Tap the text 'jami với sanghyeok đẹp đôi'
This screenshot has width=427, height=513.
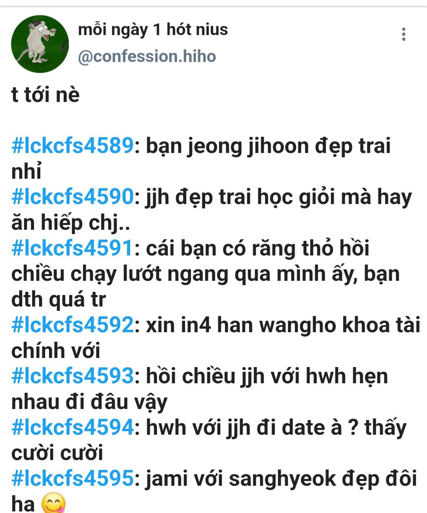click(x=282, y=479)
